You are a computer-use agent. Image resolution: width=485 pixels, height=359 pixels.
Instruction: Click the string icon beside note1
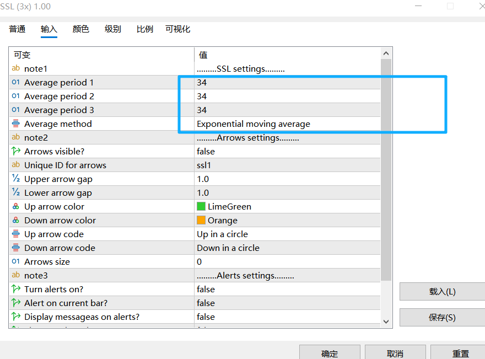coord(16,68)
